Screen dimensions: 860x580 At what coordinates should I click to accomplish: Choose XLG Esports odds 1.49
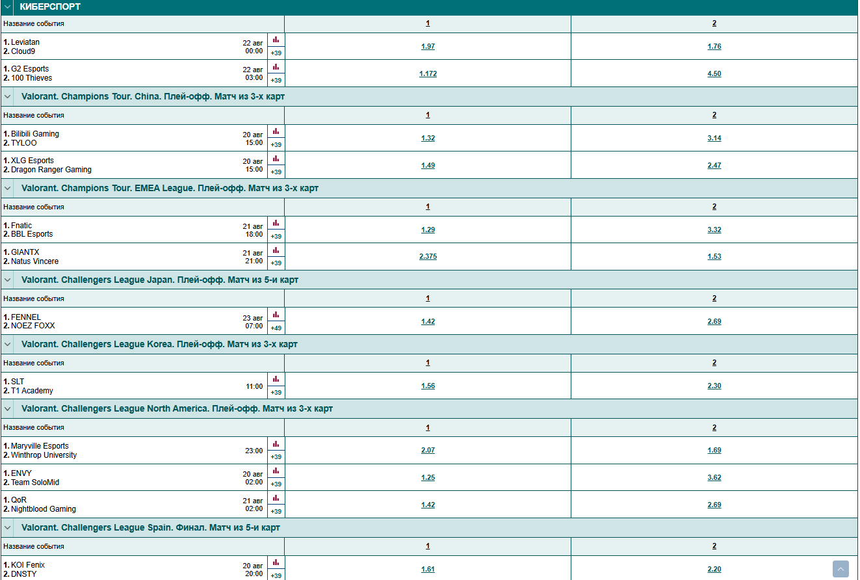(428, 166)
